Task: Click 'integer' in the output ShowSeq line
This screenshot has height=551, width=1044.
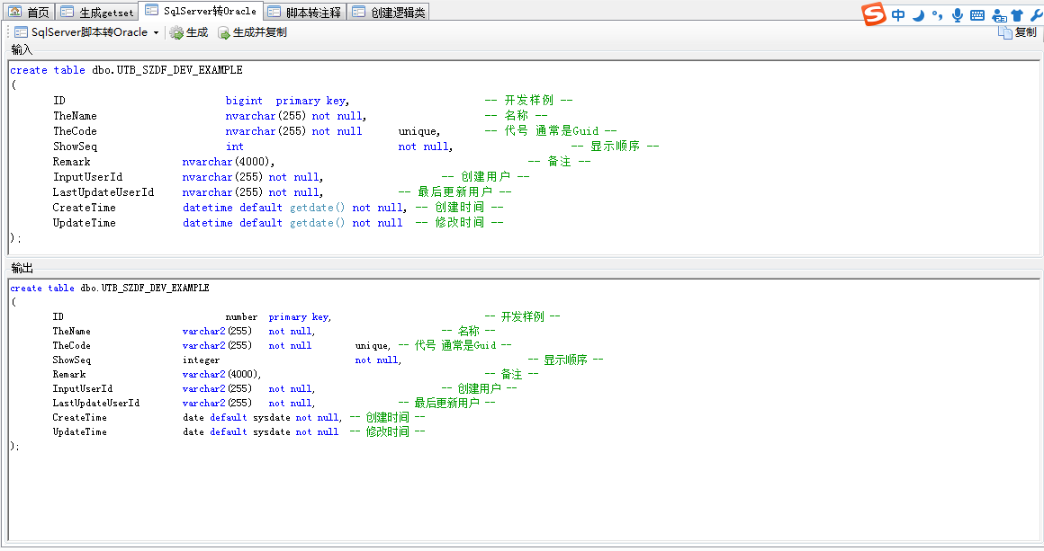Action: [x=201, y=360]
